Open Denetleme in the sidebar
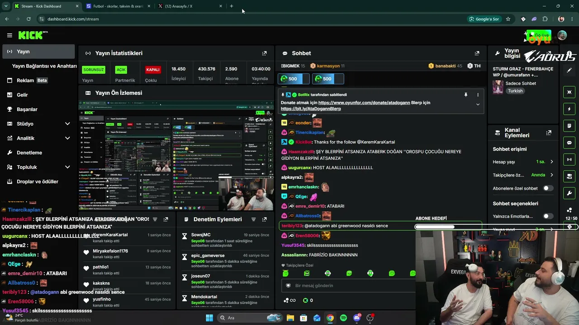The image size is (579, 325). click(39, 153)
